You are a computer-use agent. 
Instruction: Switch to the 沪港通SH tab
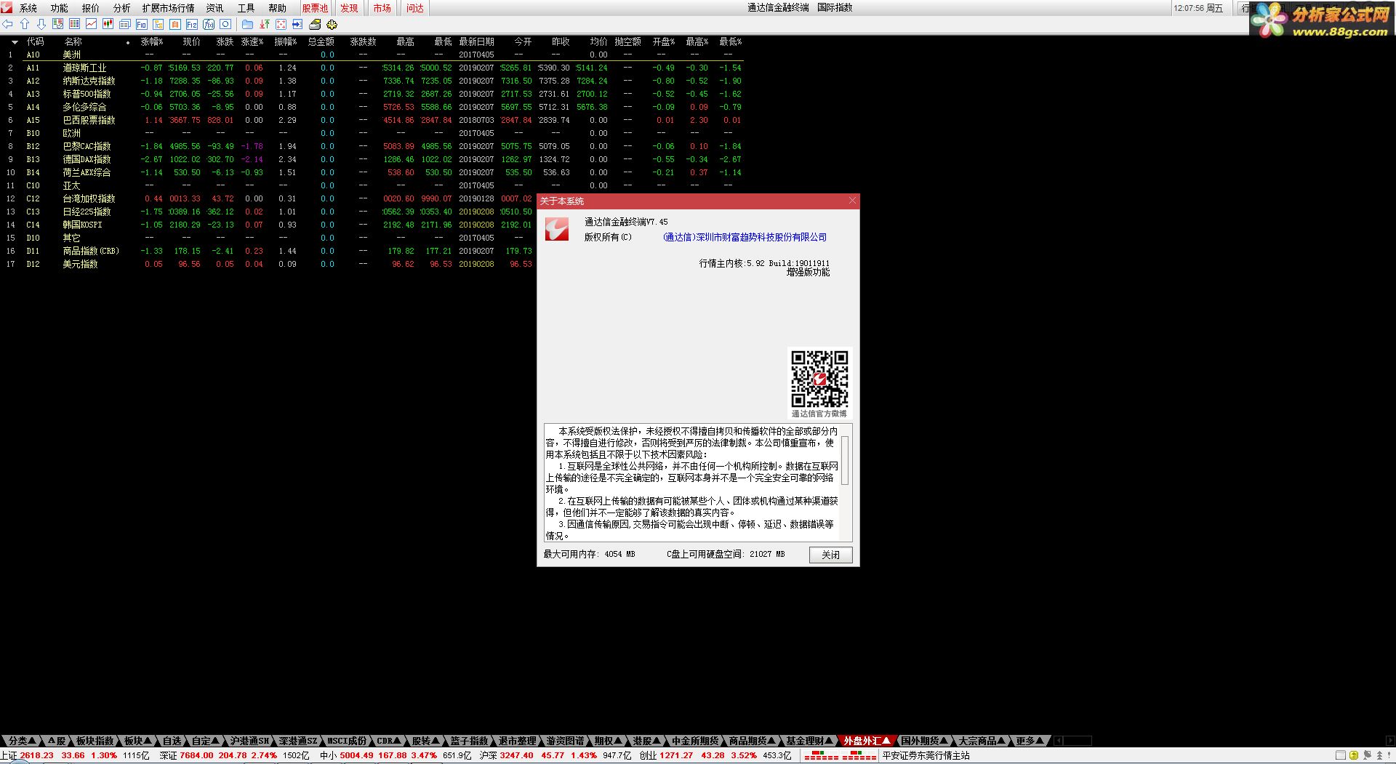click(x=249, y=741)
